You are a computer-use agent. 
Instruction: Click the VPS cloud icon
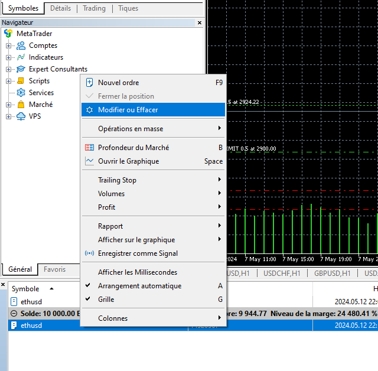(x=21, y=116)
